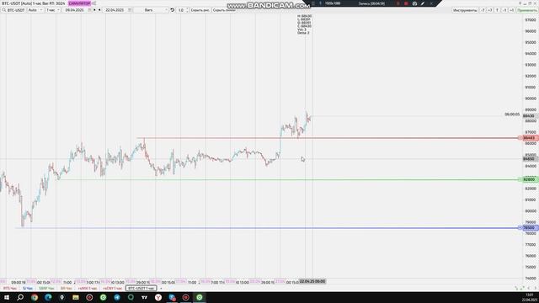Select the green 82800 level handle
The width and height of the screenshot is (539, 303).
click(529, 179)
